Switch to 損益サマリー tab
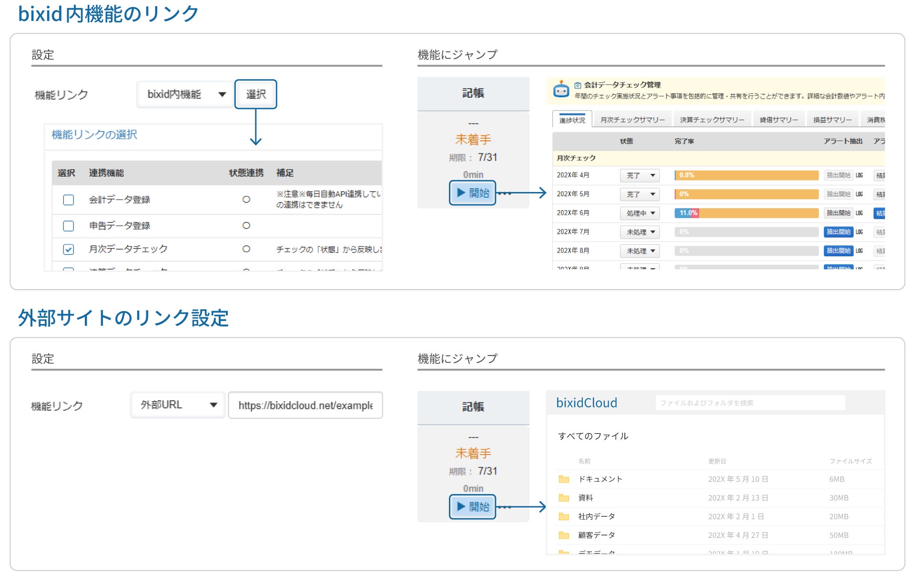The height and width of the screenshot is (576, 915). [x=832, y=120]
